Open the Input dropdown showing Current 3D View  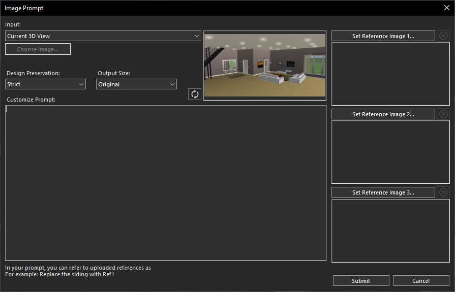(x=103, y=36)
